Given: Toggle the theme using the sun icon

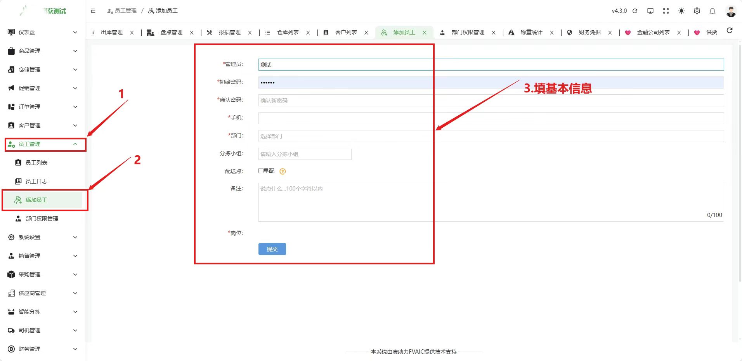Looking at the screenshot, I should (681, 11).
